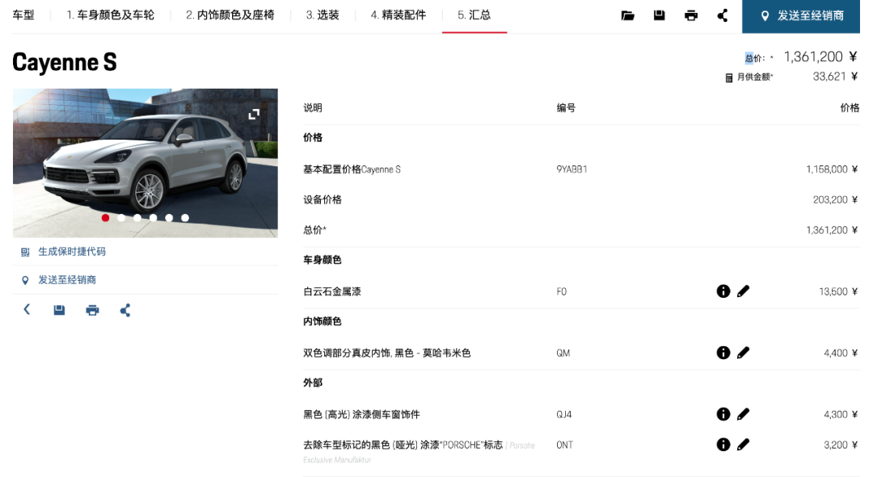Select option code 9YABB1

pyautogui.click(x=571, y=169)
